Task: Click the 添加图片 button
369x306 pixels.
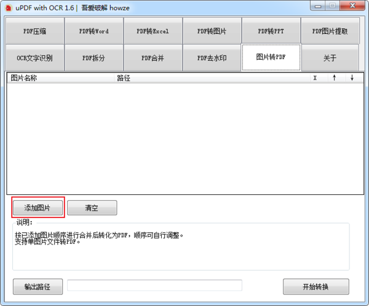Action: coord(38,208)
